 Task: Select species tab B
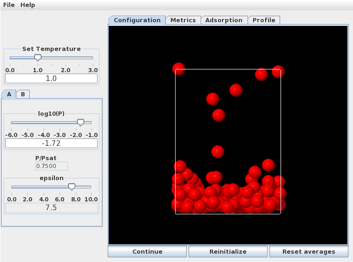click(x=23, y=94)
